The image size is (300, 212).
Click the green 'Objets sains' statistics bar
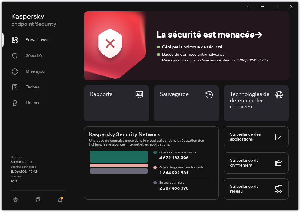(118, 157)
